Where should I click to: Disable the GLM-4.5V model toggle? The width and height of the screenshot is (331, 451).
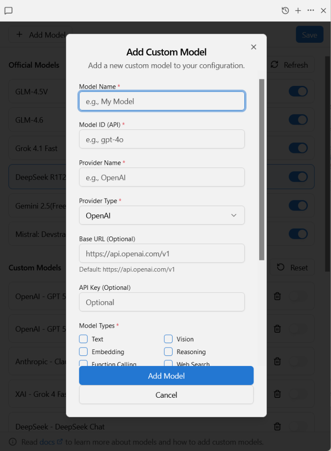pos(298,91)
